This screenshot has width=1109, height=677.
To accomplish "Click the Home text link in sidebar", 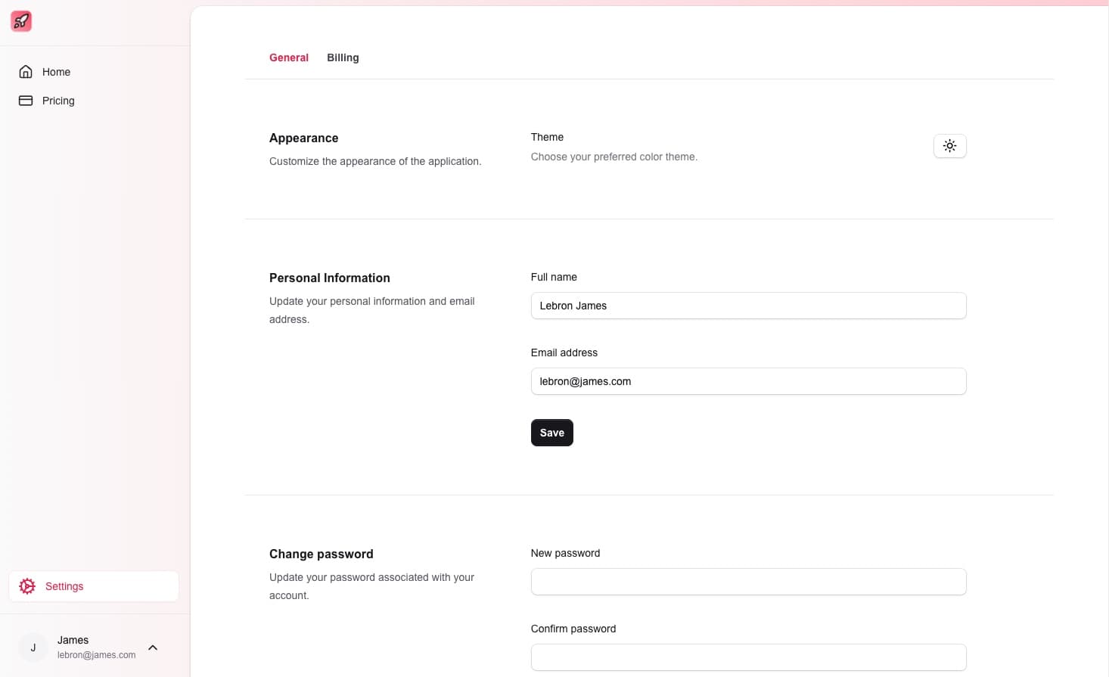I will click(x=56, y=72).
